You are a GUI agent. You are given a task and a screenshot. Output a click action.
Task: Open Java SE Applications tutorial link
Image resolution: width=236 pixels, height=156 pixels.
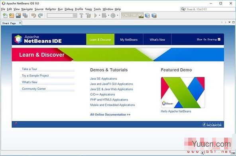(x=104, y=79)
